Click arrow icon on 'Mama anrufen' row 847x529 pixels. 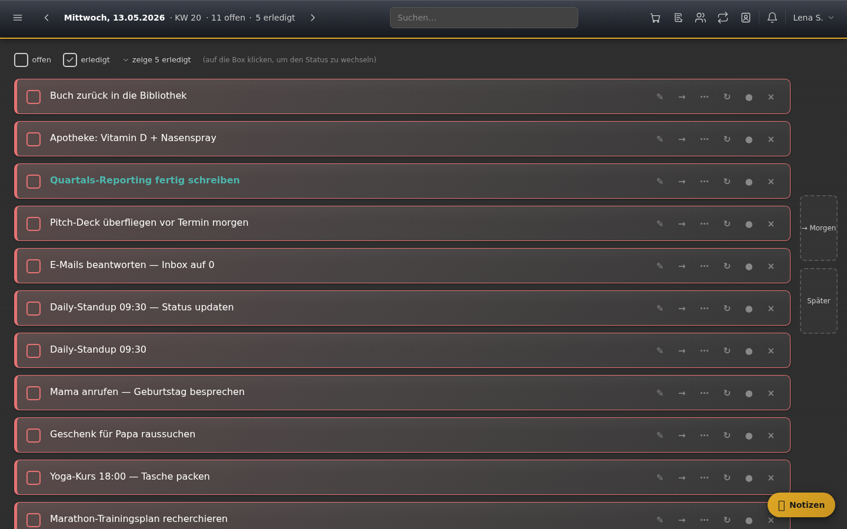pyautogui.click(x=682, y=393)
